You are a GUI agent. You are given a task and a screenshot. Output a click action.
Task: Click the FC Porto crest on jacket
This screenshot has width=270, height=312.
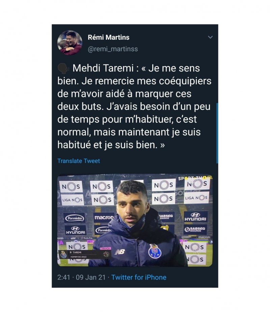click(x=155, y=251)
